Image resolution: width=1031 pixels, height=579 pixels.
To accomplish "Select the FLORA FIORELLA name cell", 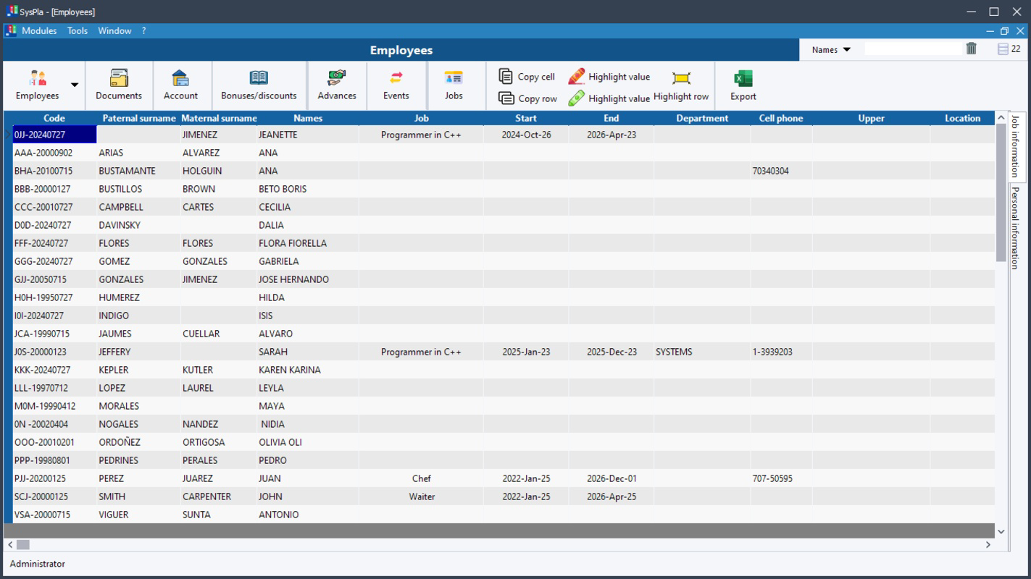I will 308,243.
